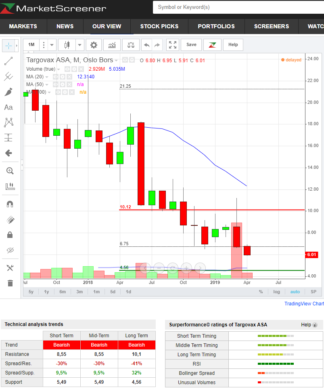Redo the last chart action
Image resolution: width=324 pixels, height=389 pixels.
(x=157, y=45)
